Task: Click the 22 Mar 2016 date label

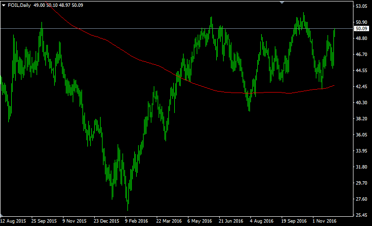Action: 169,221
